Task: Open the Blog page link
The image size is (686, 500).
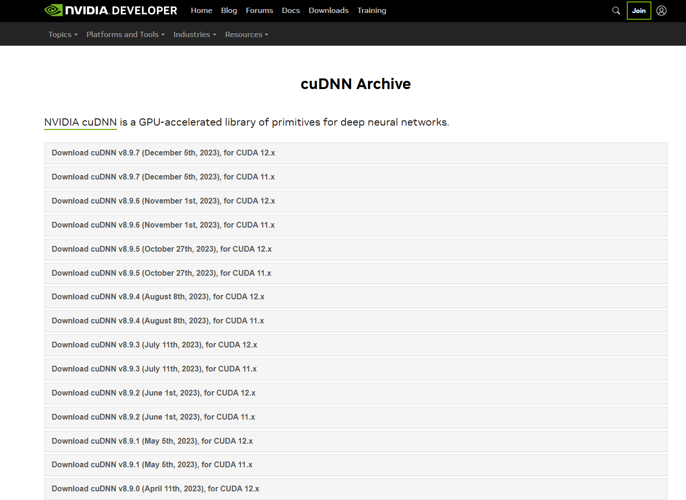Action: point(229,11)
